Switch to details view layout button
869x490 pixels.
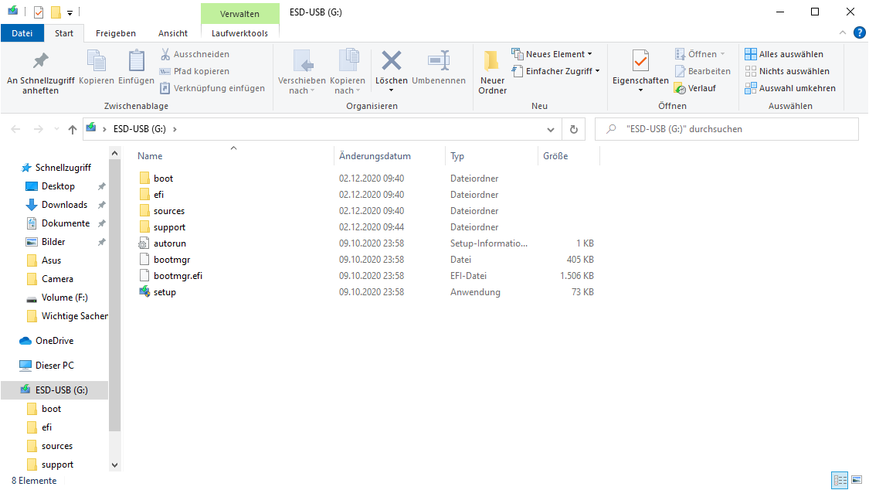pos(840,480)
